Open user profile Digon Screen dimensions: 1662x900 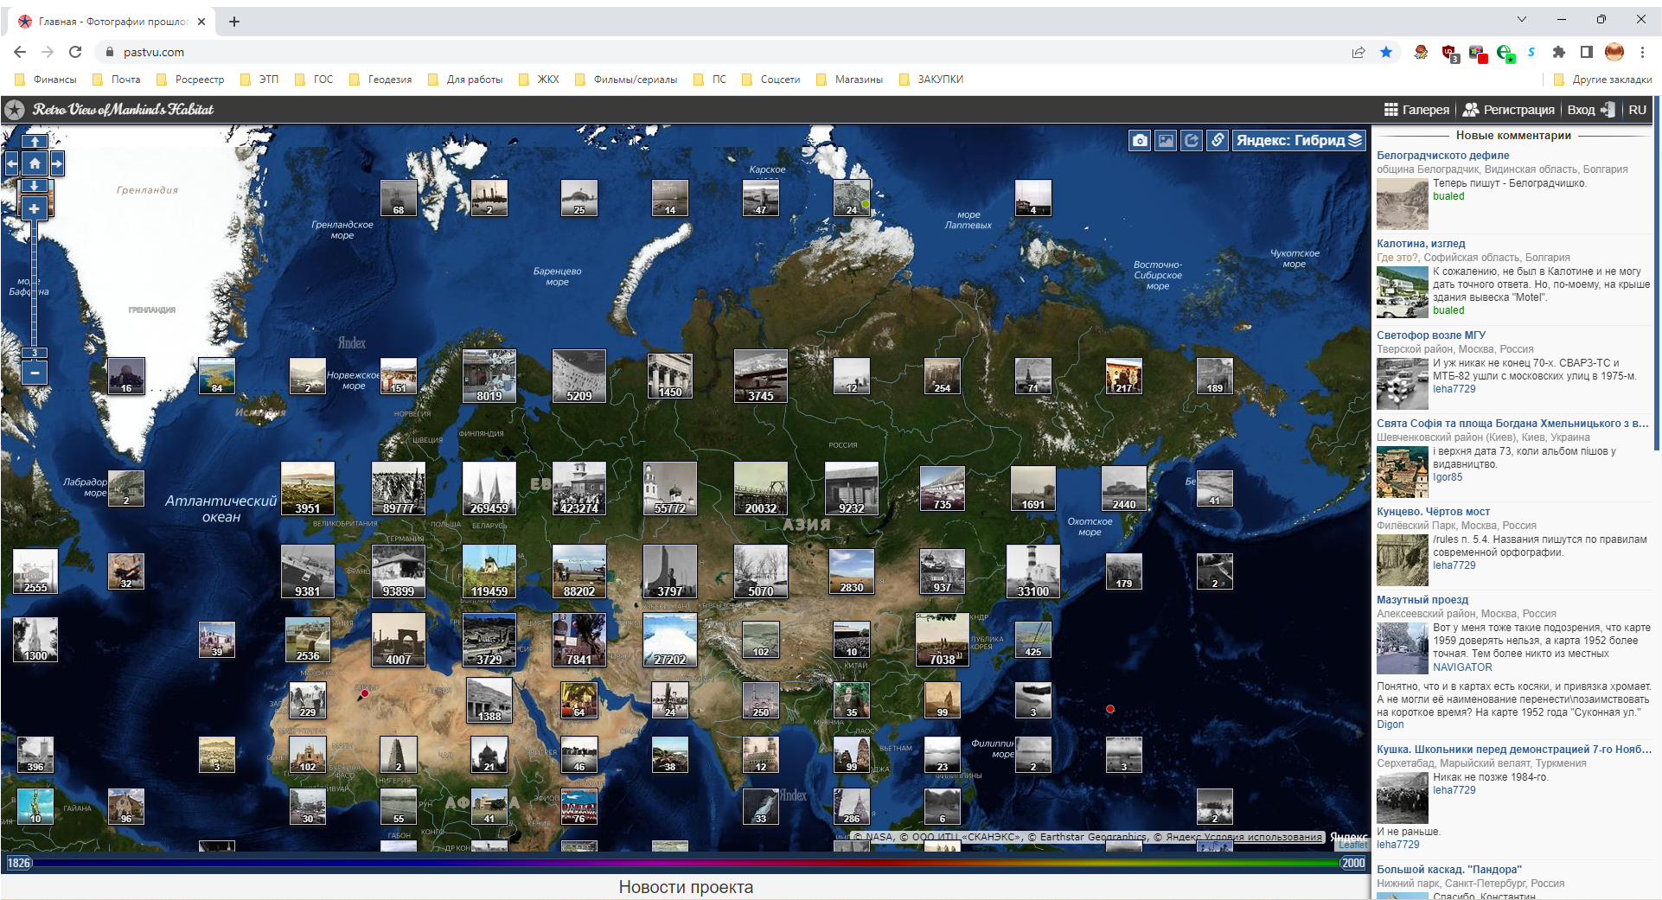pos(1390,724)
